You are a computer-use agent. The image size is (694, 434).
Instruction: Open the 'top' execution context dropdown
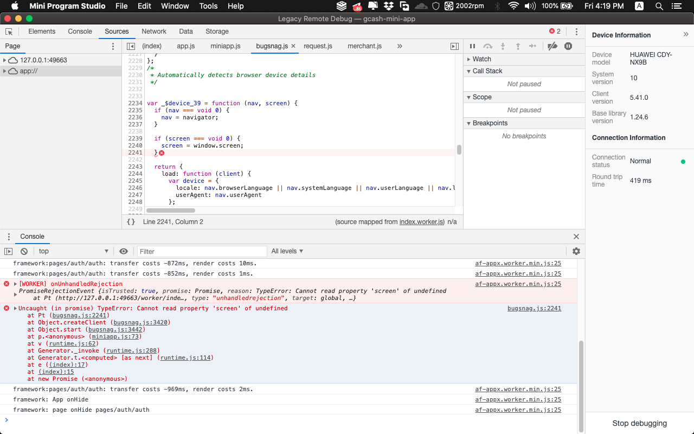pyautogui.click(x=73, y=251)
